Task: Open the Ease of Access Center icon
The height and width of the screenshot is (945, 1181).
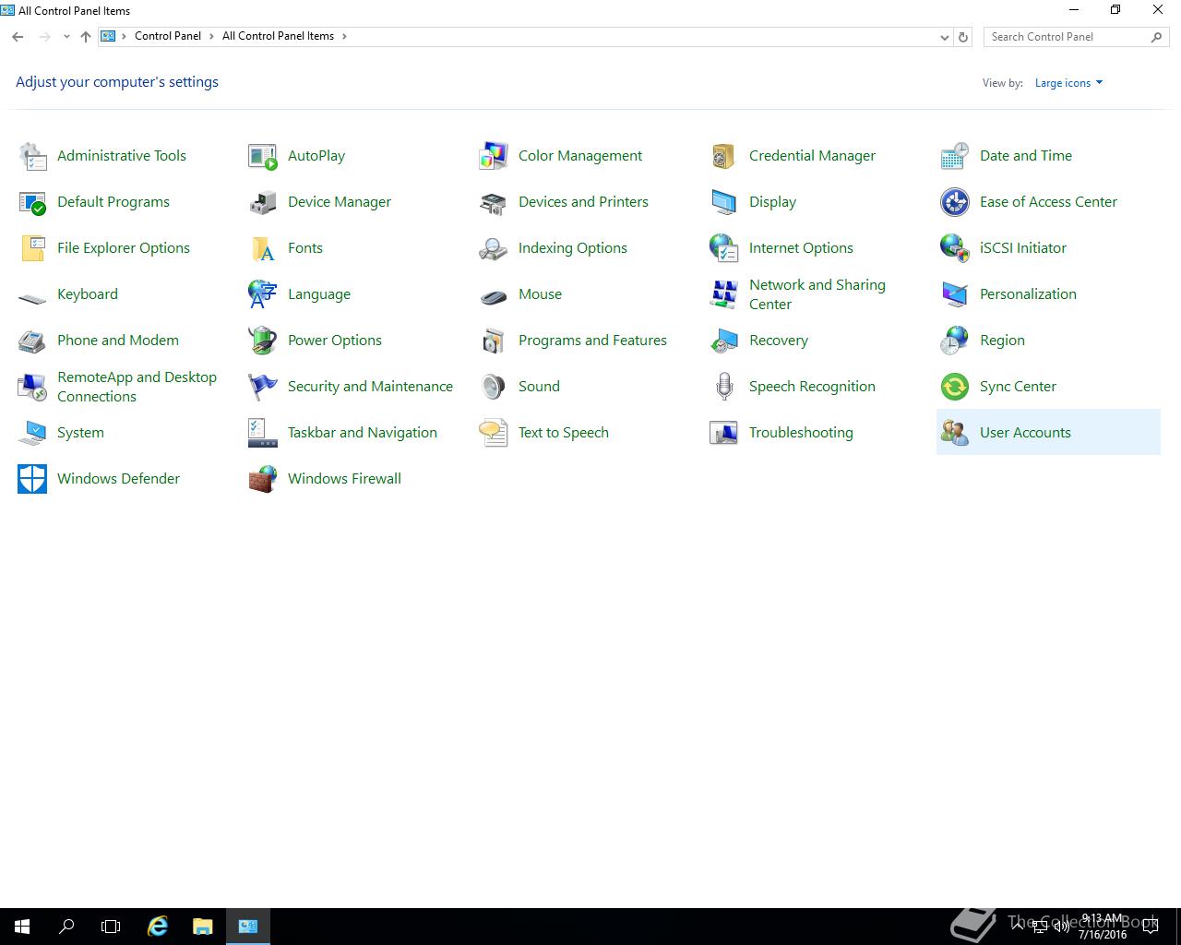Action: tap(955, 202)
